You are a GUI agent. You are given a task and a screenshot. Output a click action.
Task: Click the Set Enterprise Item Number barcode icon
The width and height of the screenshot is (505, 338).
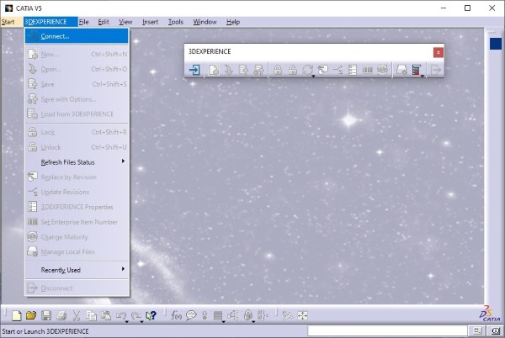(x=368, y=70)
